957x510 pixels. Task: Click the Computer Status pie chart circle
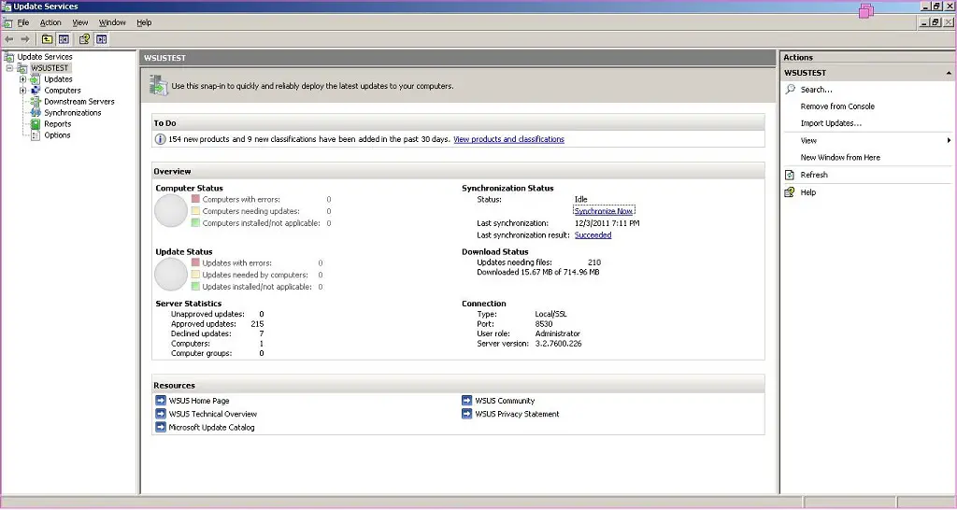pyautogui.click(x=171, y=210)
